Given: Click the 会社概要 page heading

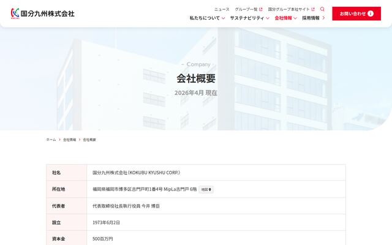Looking at the screenshot, I should tap(196, 78).
